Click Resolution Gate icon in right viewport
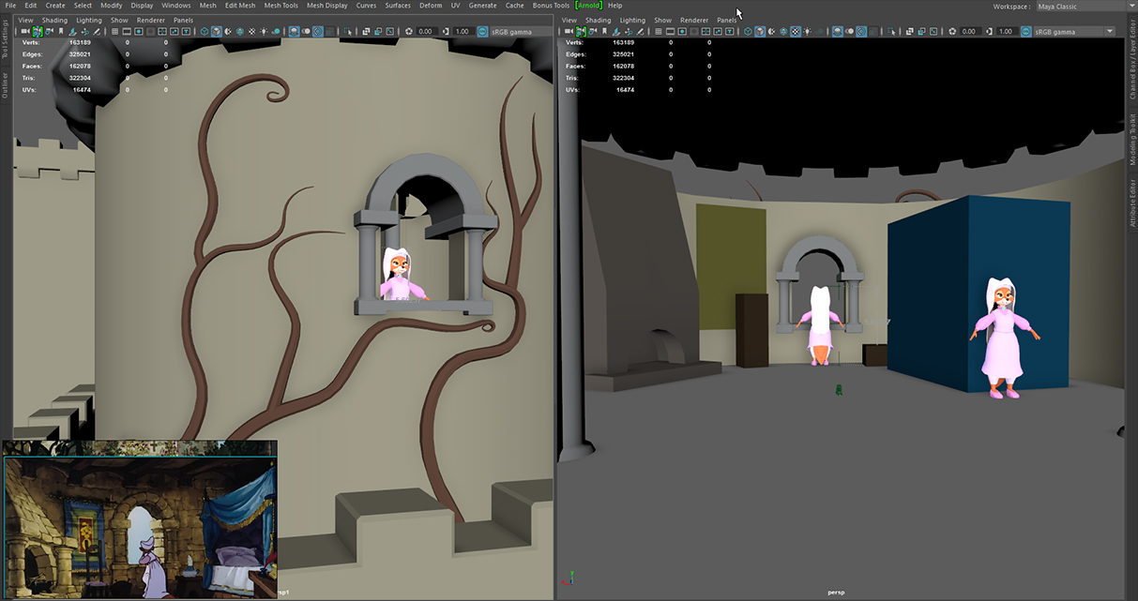 (682, 31)
